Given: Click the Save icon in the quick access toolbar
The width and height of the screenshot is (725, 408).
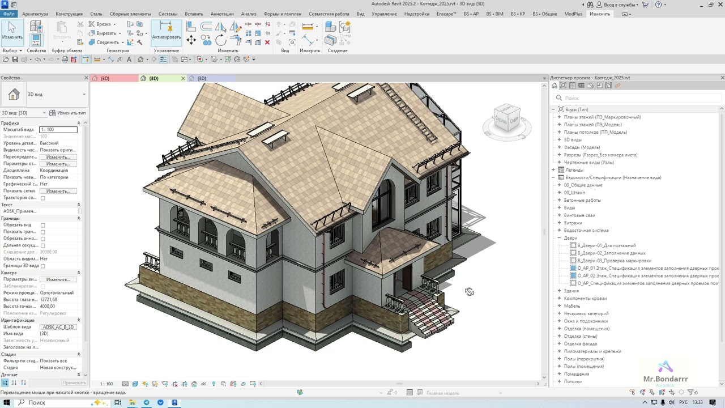Looking at the screenshot, I should [15, 59].
